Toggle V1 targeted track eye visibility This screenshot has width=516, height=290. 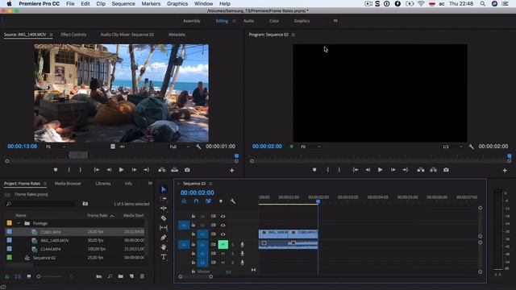click(223, 234)
